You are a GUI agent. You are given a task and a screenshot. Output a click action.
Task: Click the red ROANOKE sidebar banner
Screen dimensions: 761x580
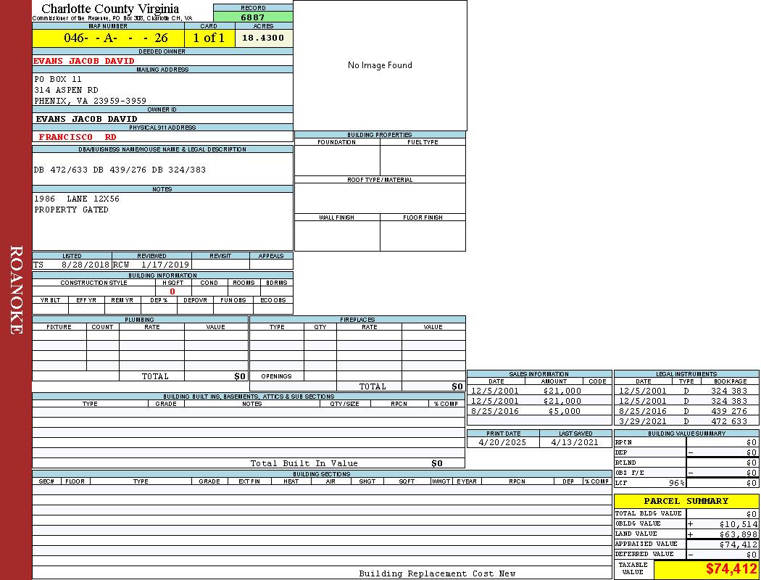pyautogui.click(x=16, y=290)
